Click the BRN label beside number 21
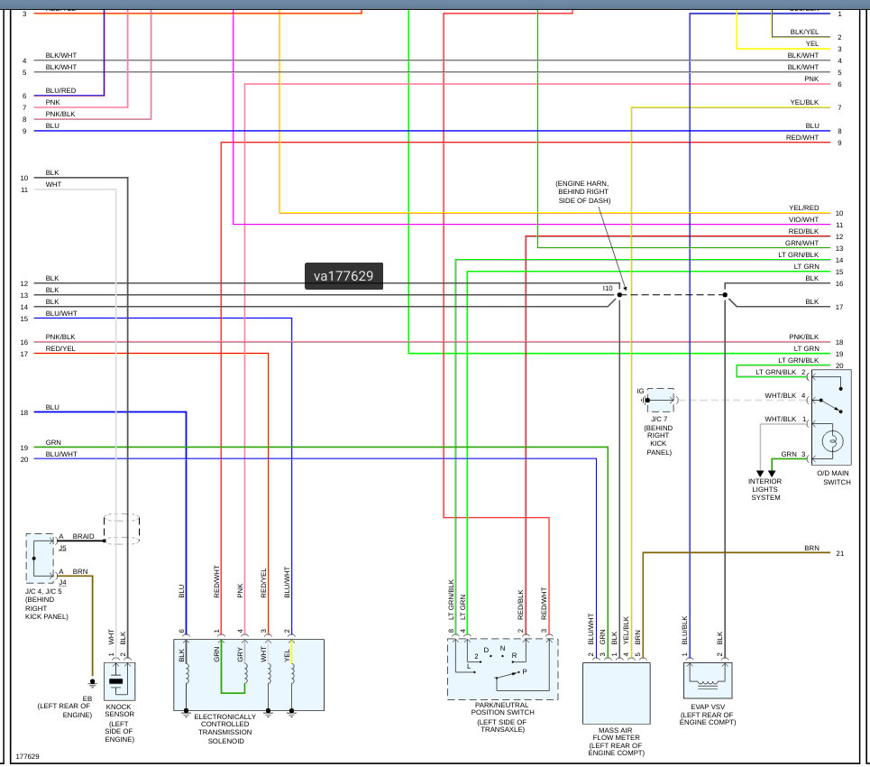The width and height of the screenshot is (870, 767). point(811,548)
